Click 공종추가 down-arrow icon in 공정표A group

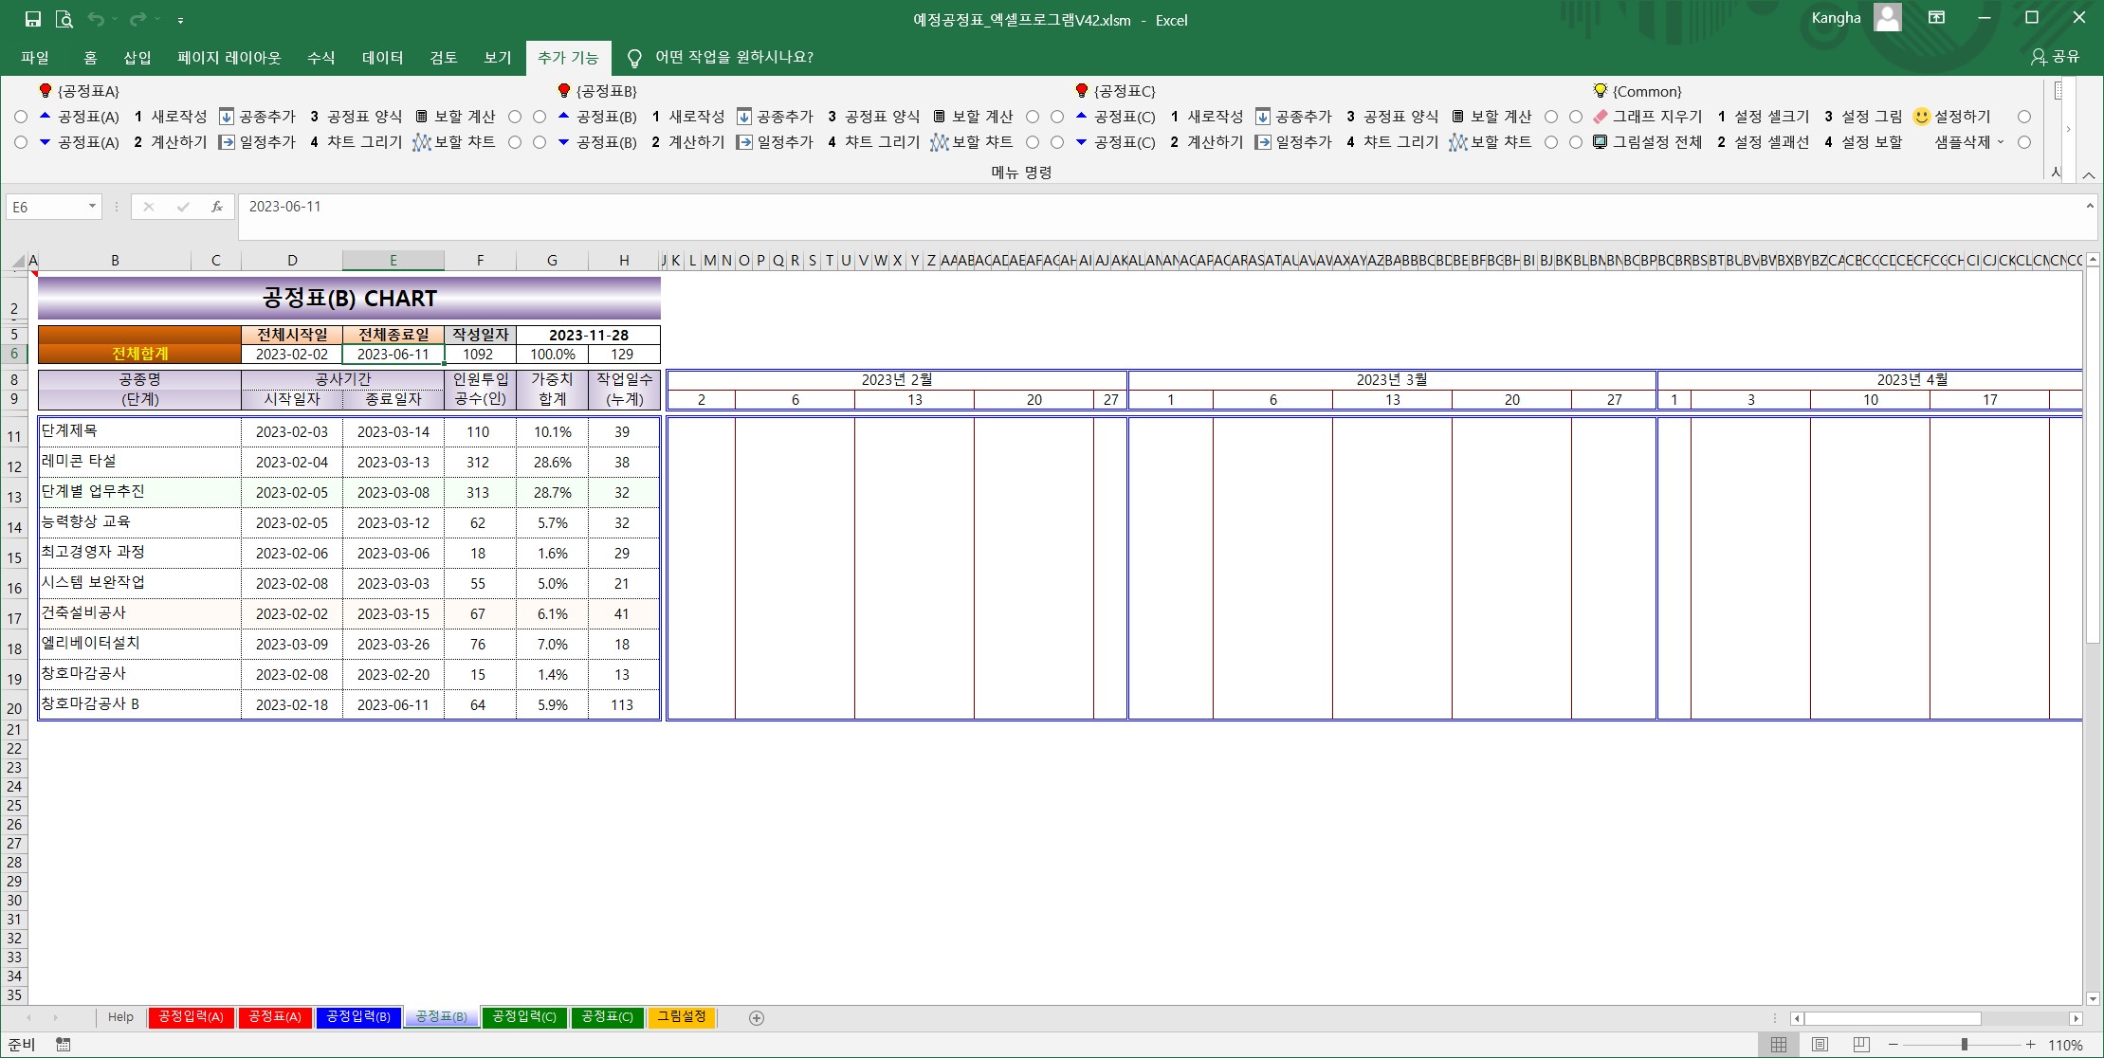[x=227, y=117]
